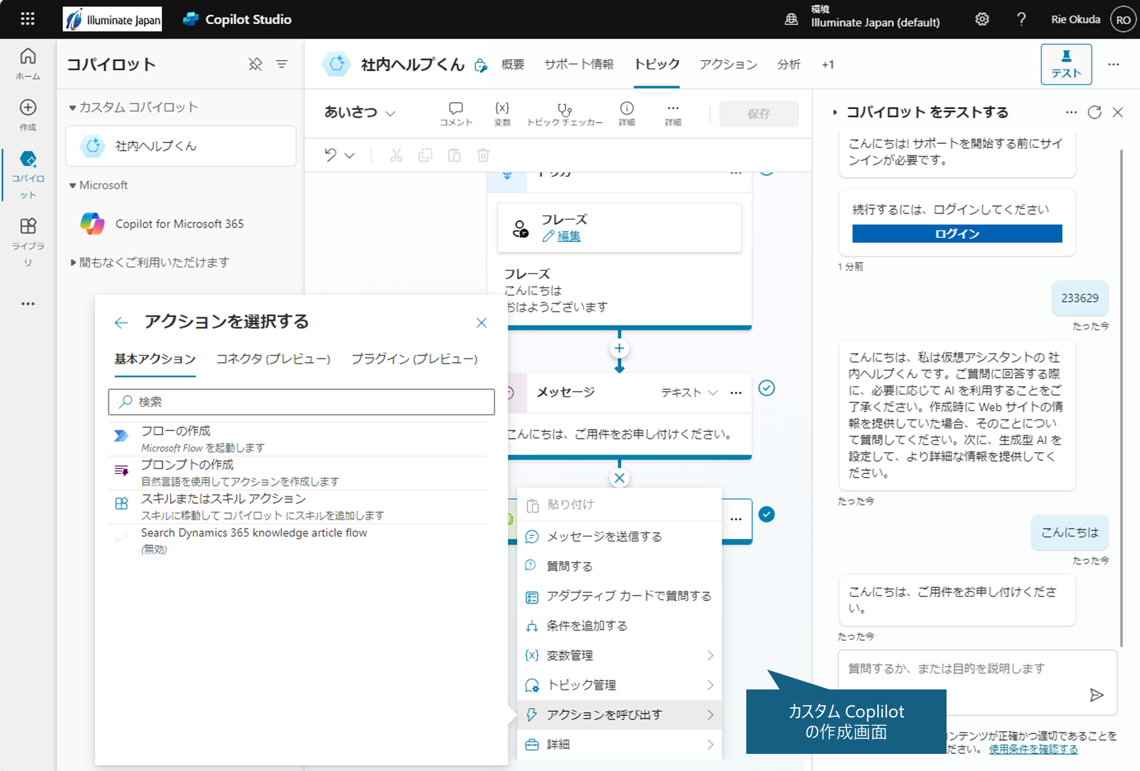1140x771 pixels.
Task: Click the 検索 search field for actions
Action: [301, 402]
